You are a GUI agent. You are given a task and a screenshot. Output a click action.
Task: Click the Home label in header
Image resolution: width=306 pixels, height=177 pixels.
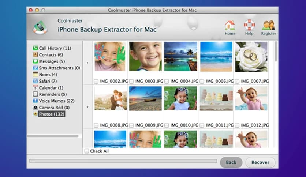tap(230, 34)
